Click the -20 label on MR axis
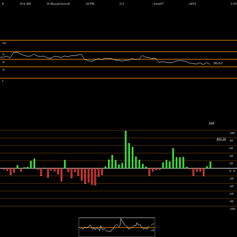Image resolution: width=237 pixels, height=237 pixels. coord(231,179)
